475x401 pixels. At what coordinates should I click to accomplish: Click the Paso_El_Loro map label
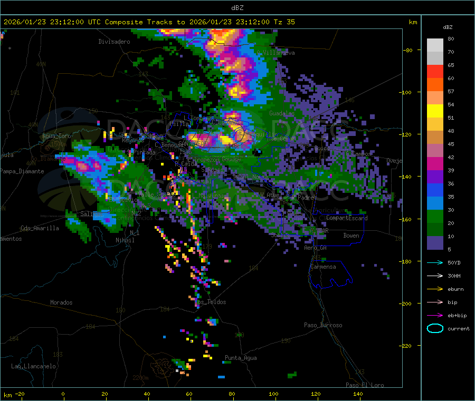click(x=365, y=385)
